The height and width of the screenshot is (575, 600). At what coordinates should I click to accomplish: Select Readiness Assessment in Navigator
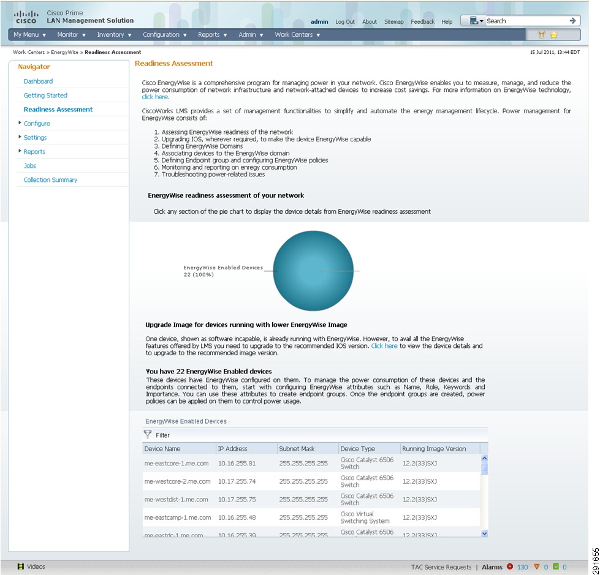coord(58,110)
